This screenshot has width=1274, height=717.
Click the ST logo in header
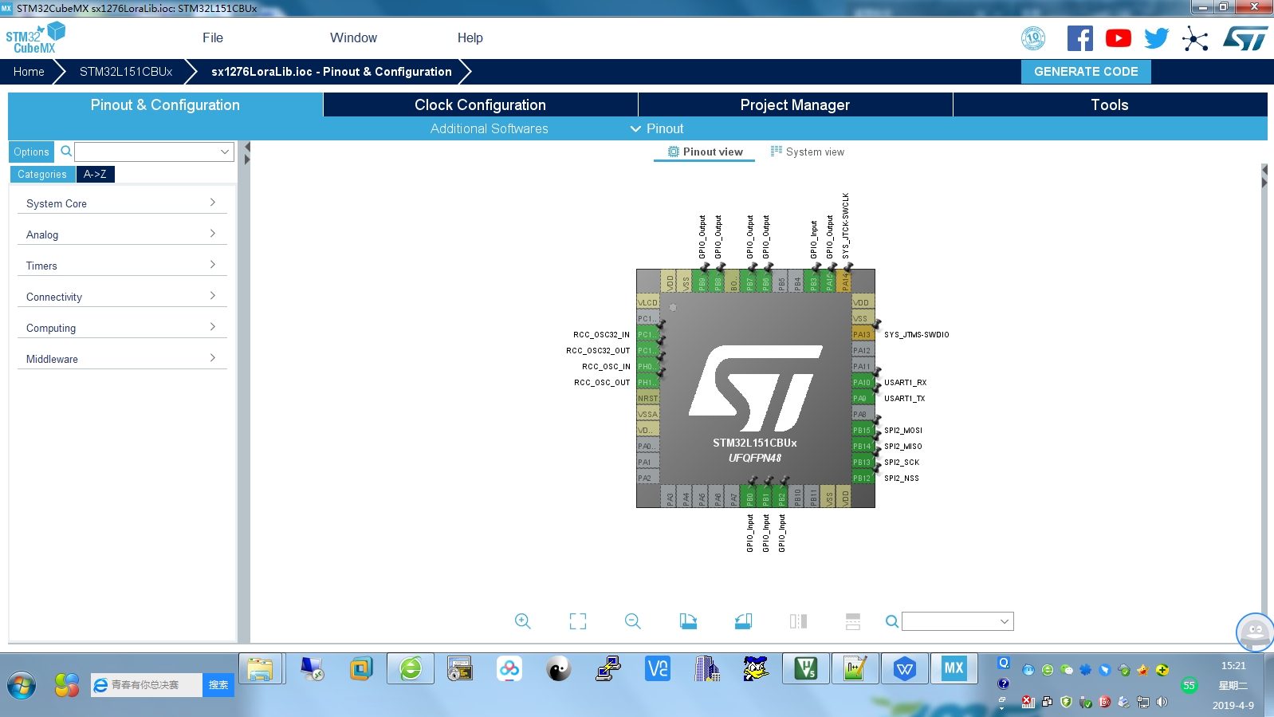coord(1245,38)
